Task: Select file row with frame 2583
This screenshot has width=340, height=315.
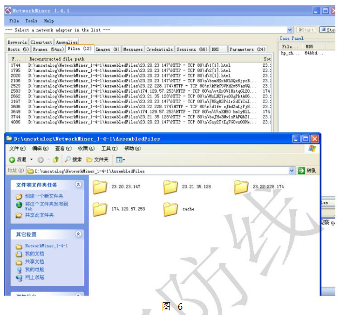Action: coord(140,91)
